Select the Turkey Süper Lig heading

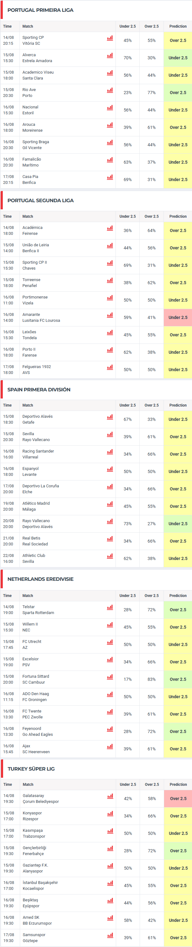coord(31,769)
